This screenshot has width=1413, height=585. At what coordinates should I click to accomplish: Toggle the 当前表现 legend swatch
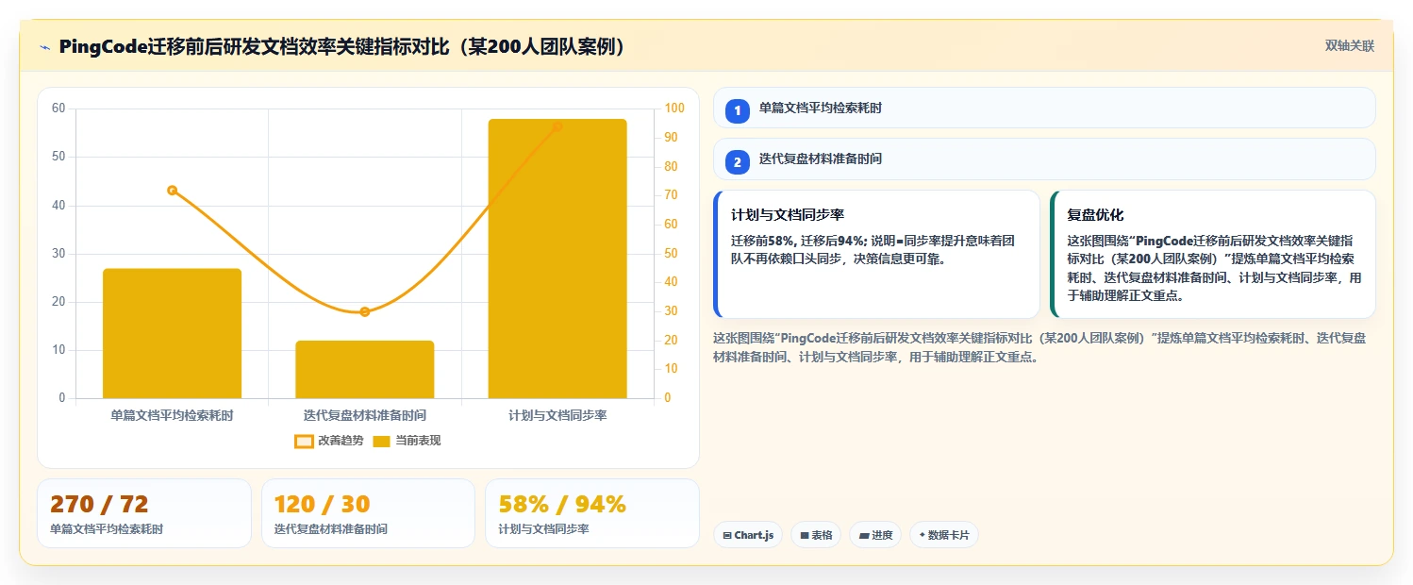point(381,441)
